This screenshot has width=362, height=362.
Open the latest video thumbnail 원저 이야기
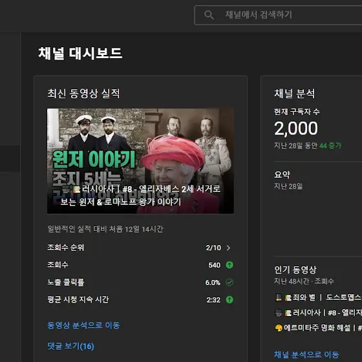(x=140, y=161)
